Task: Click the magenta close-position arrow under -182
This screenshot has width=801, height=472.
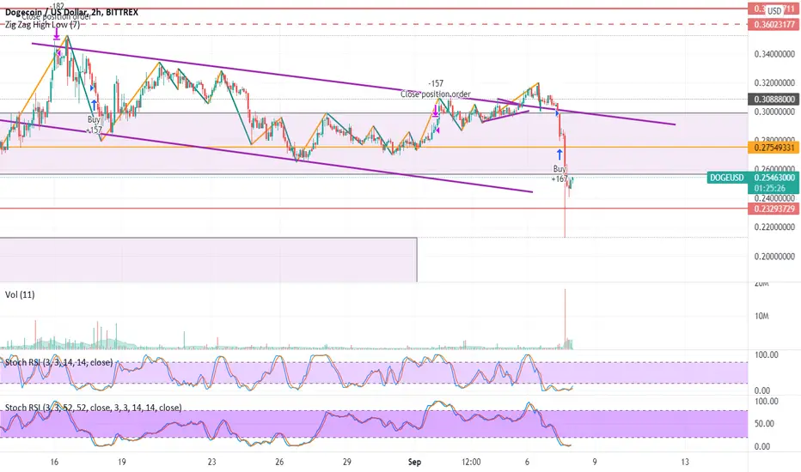Action: coord(57,33)
